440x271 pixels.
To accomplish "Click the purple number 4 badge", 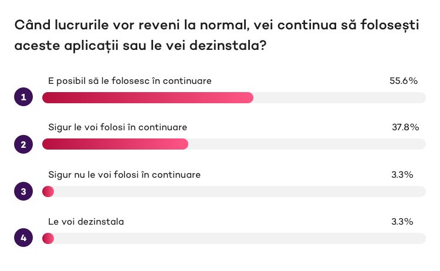I will click(x=23, y=238).
